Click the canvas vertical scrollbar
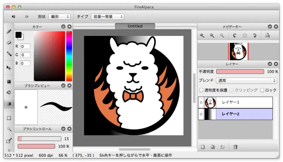The image size is (283, 162). 194,88
